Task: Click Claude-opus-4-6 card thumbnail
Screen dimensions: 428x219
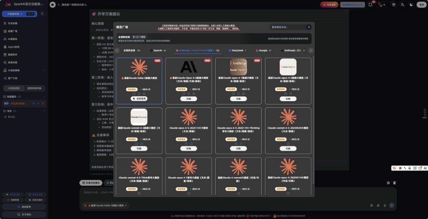Action: (288, 67)
